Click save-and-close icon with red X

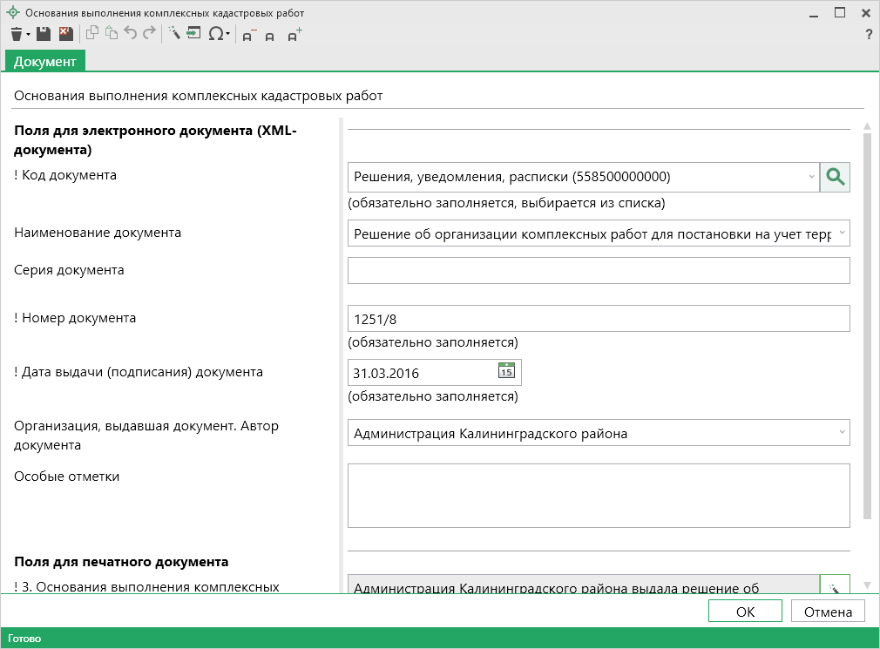(x=65, y=34)
